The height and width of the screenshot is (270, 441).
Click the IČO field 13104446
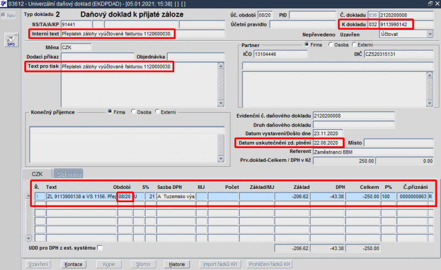[x=281, y=54]
